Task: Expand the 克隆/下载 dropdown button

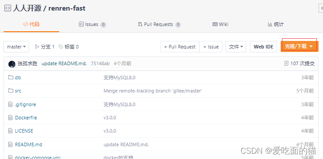Action: pyautogui.click(x=300, y=47)
